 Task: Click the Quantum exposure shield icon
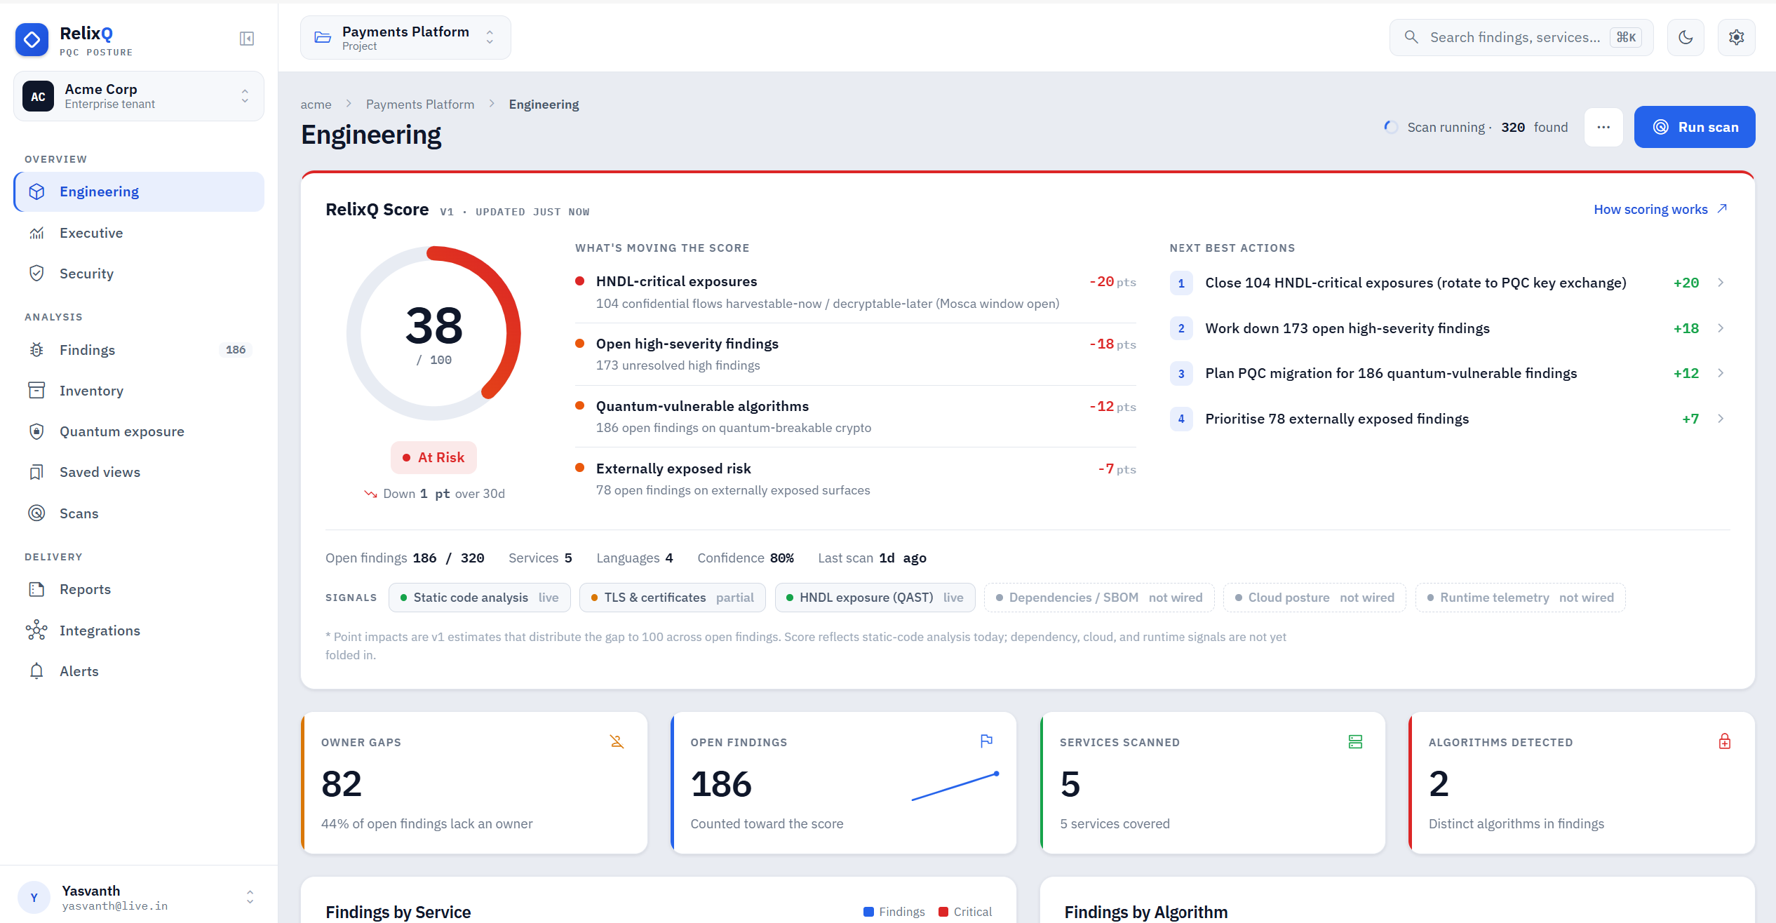(36, 431)
